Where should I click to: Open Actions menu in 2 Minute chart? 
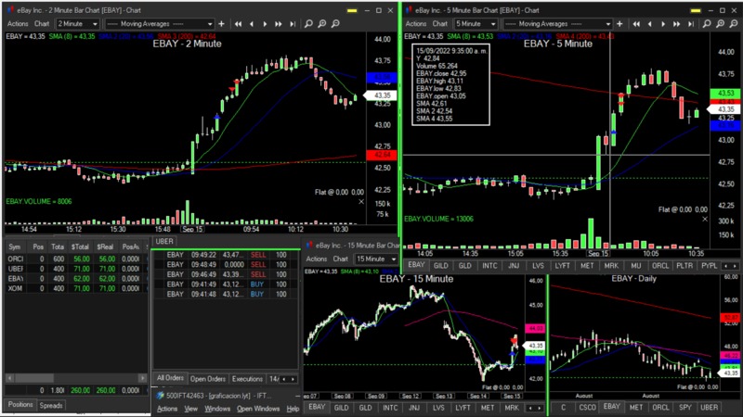tap(17, 23)
